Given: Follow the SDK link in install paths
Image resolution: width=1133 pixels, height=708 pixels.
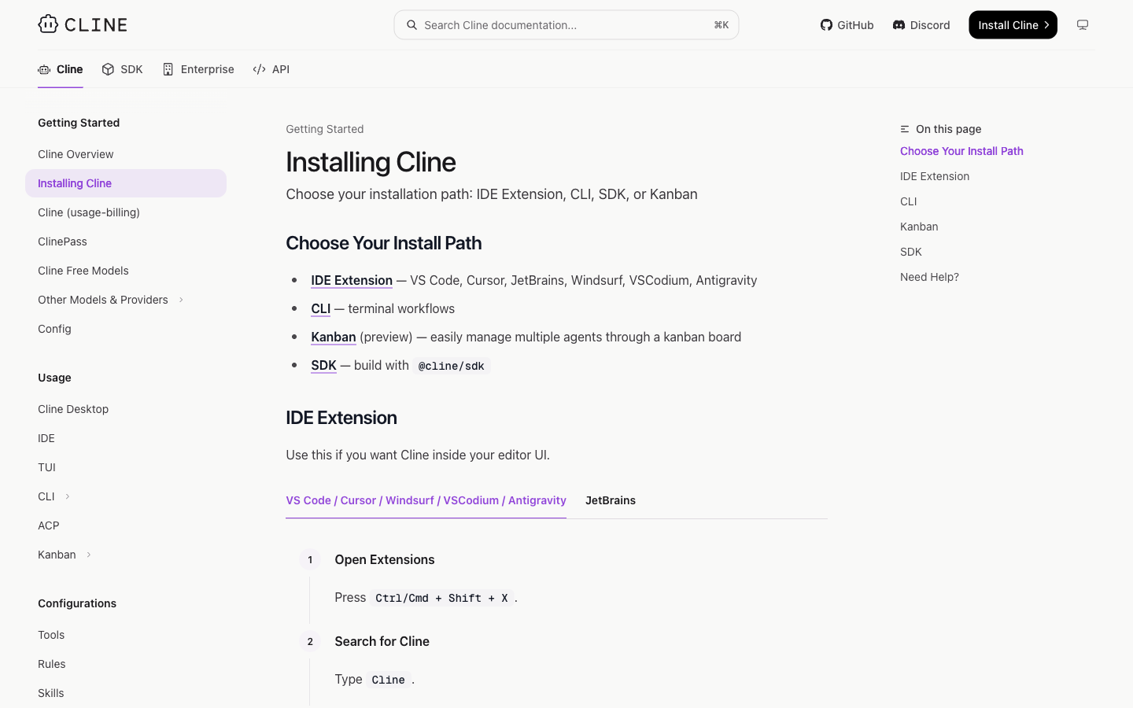Looking at the screenshot, I should click(323, 365).
